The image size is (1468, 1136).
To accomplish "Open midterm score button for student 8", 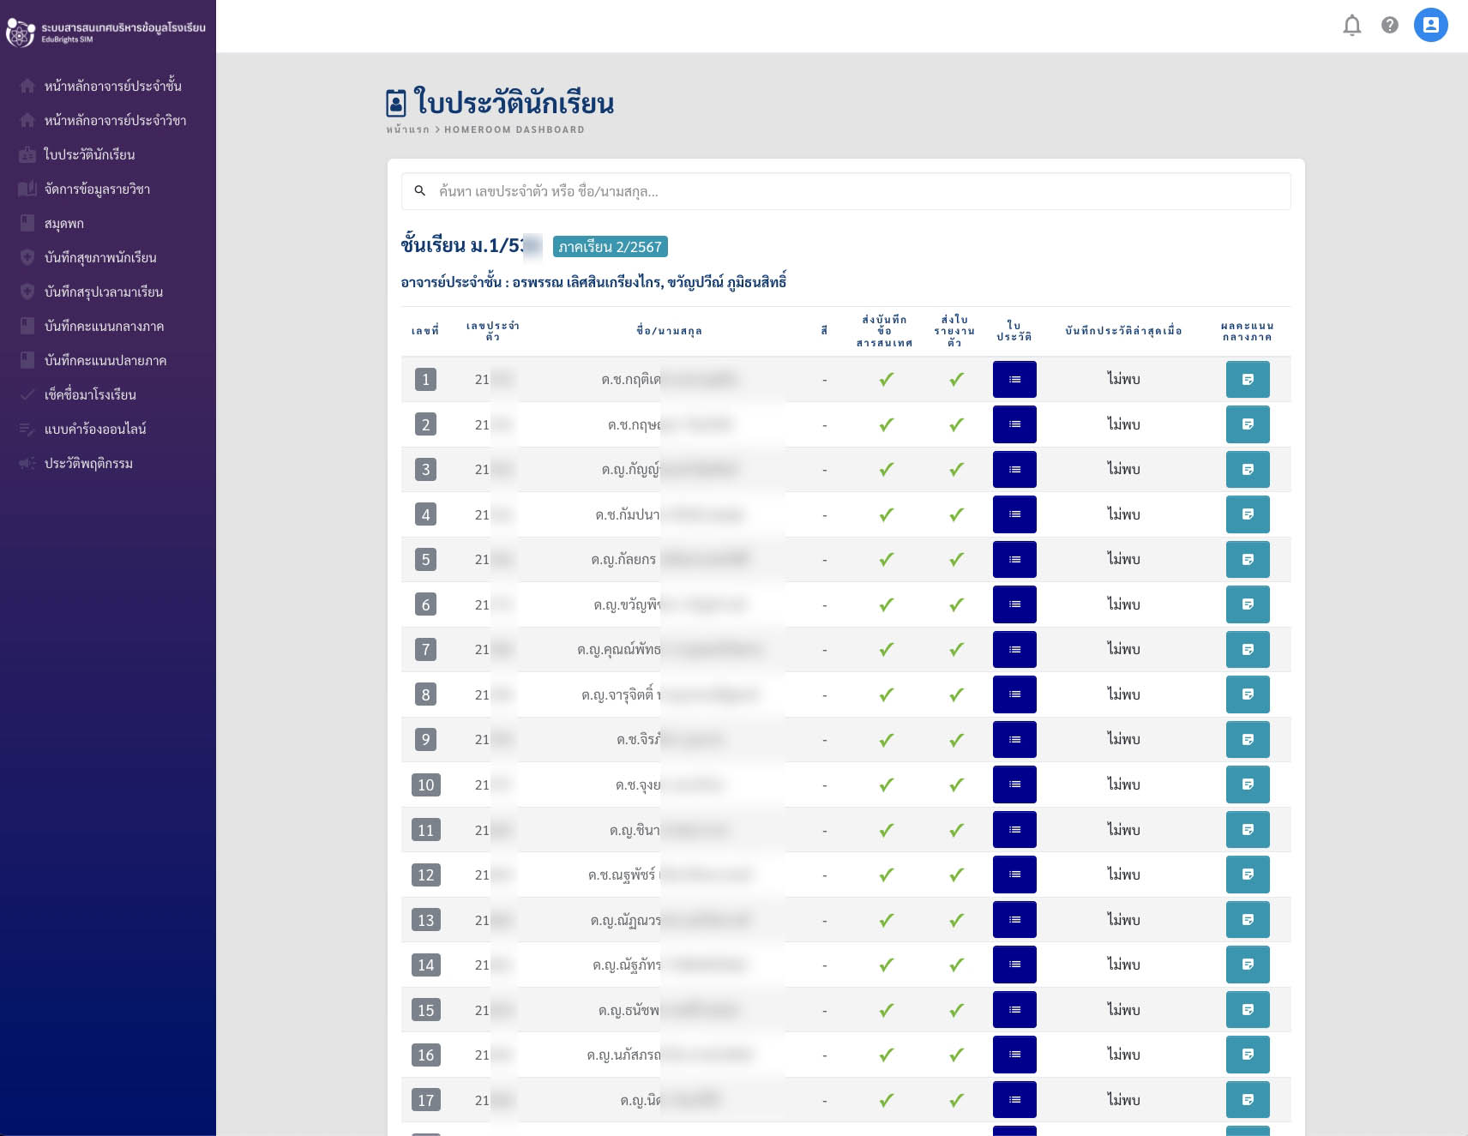I will [x=1247, y=694].
